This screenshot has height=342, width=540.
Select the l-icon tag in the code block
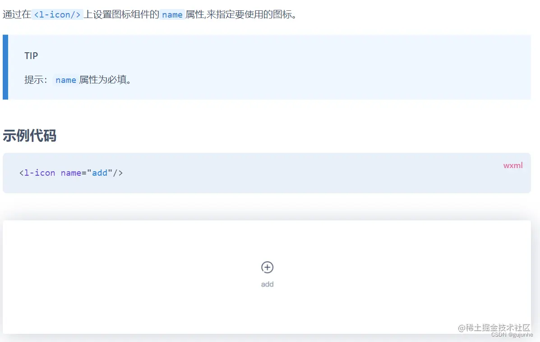(37, 173)
